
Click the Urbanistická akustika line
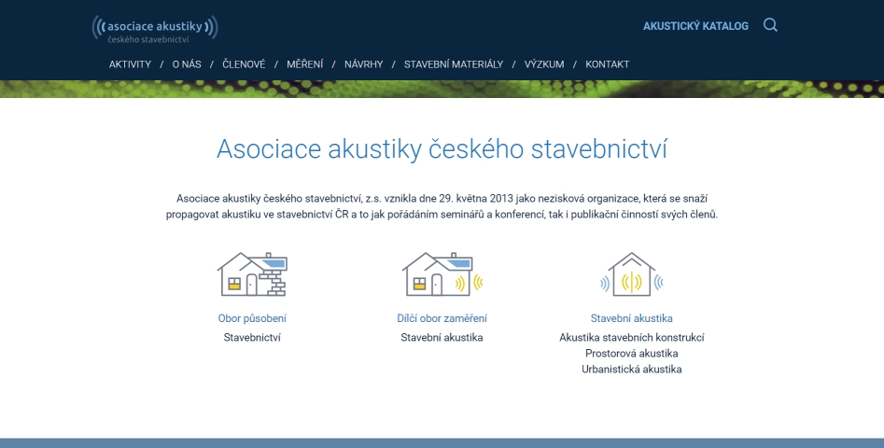(x=631, y=369)
